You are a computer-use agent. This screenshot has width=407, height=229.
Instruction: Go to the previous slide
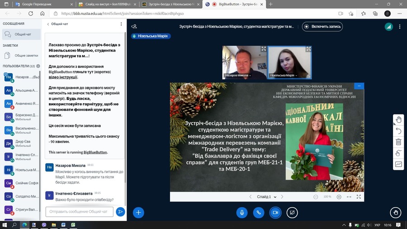coord(251,197)
